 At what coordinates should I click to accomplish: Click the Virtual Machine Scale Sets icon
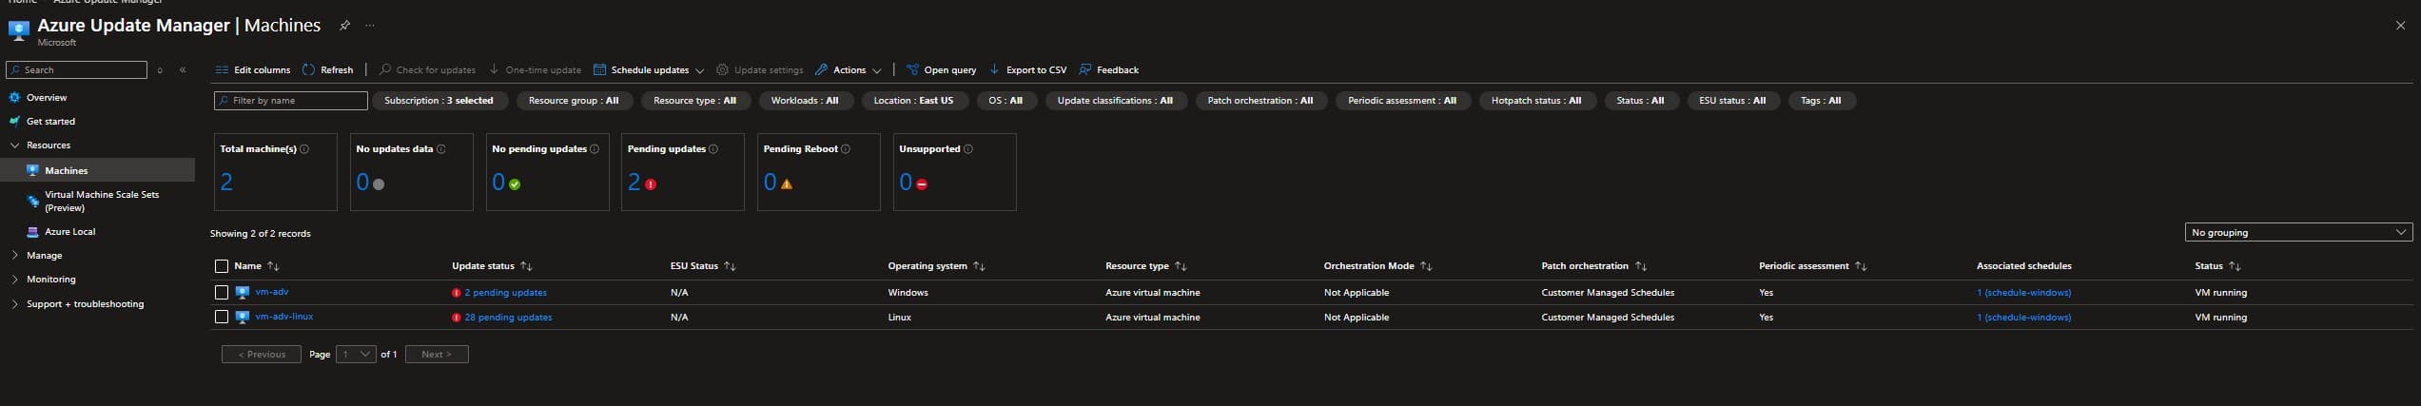click(33, 202)
